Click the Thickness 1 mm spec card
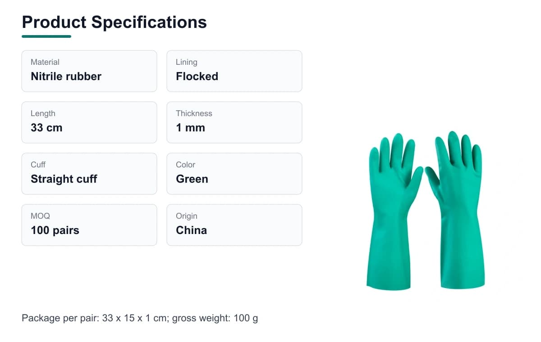541x342 pixels. coord(234,122)
